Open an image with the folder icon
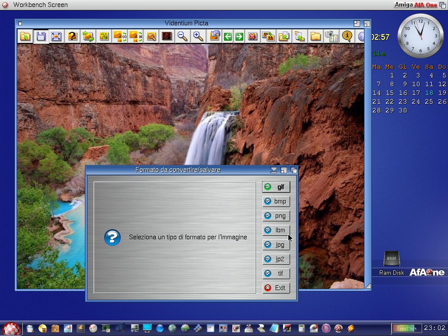 pos(25,36)
